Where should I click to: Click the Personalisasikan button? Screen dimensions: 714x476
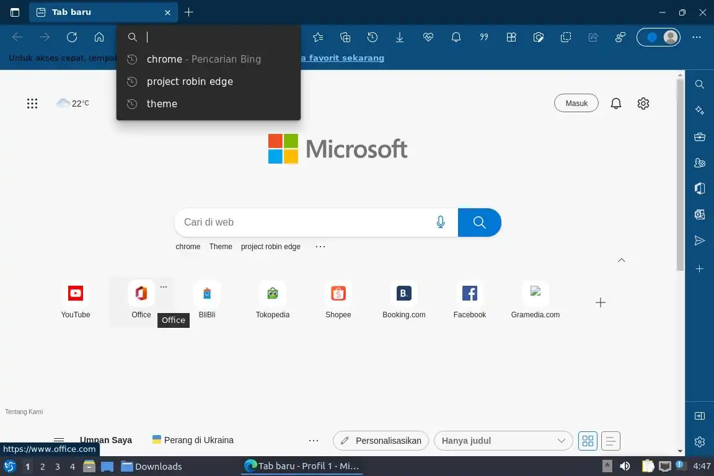[x=381, y=441]
